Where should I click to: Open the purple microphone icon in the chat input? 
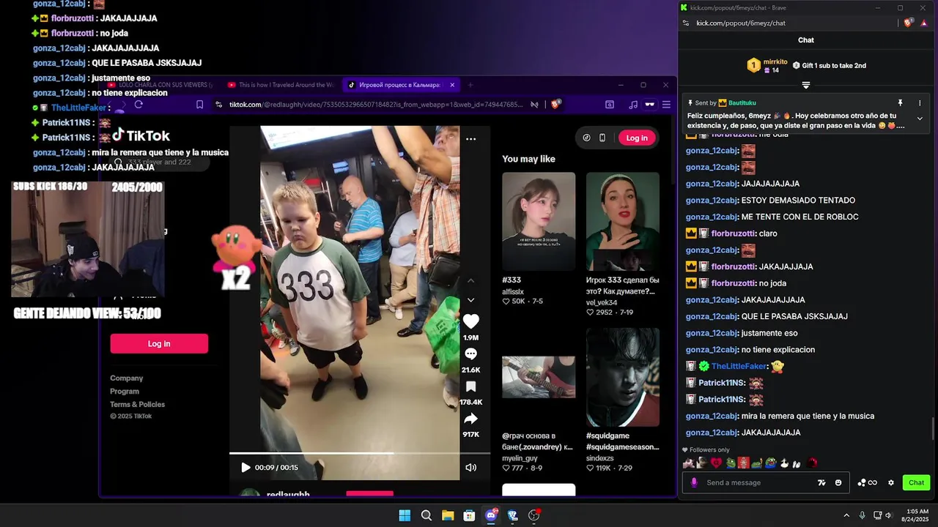694,482
